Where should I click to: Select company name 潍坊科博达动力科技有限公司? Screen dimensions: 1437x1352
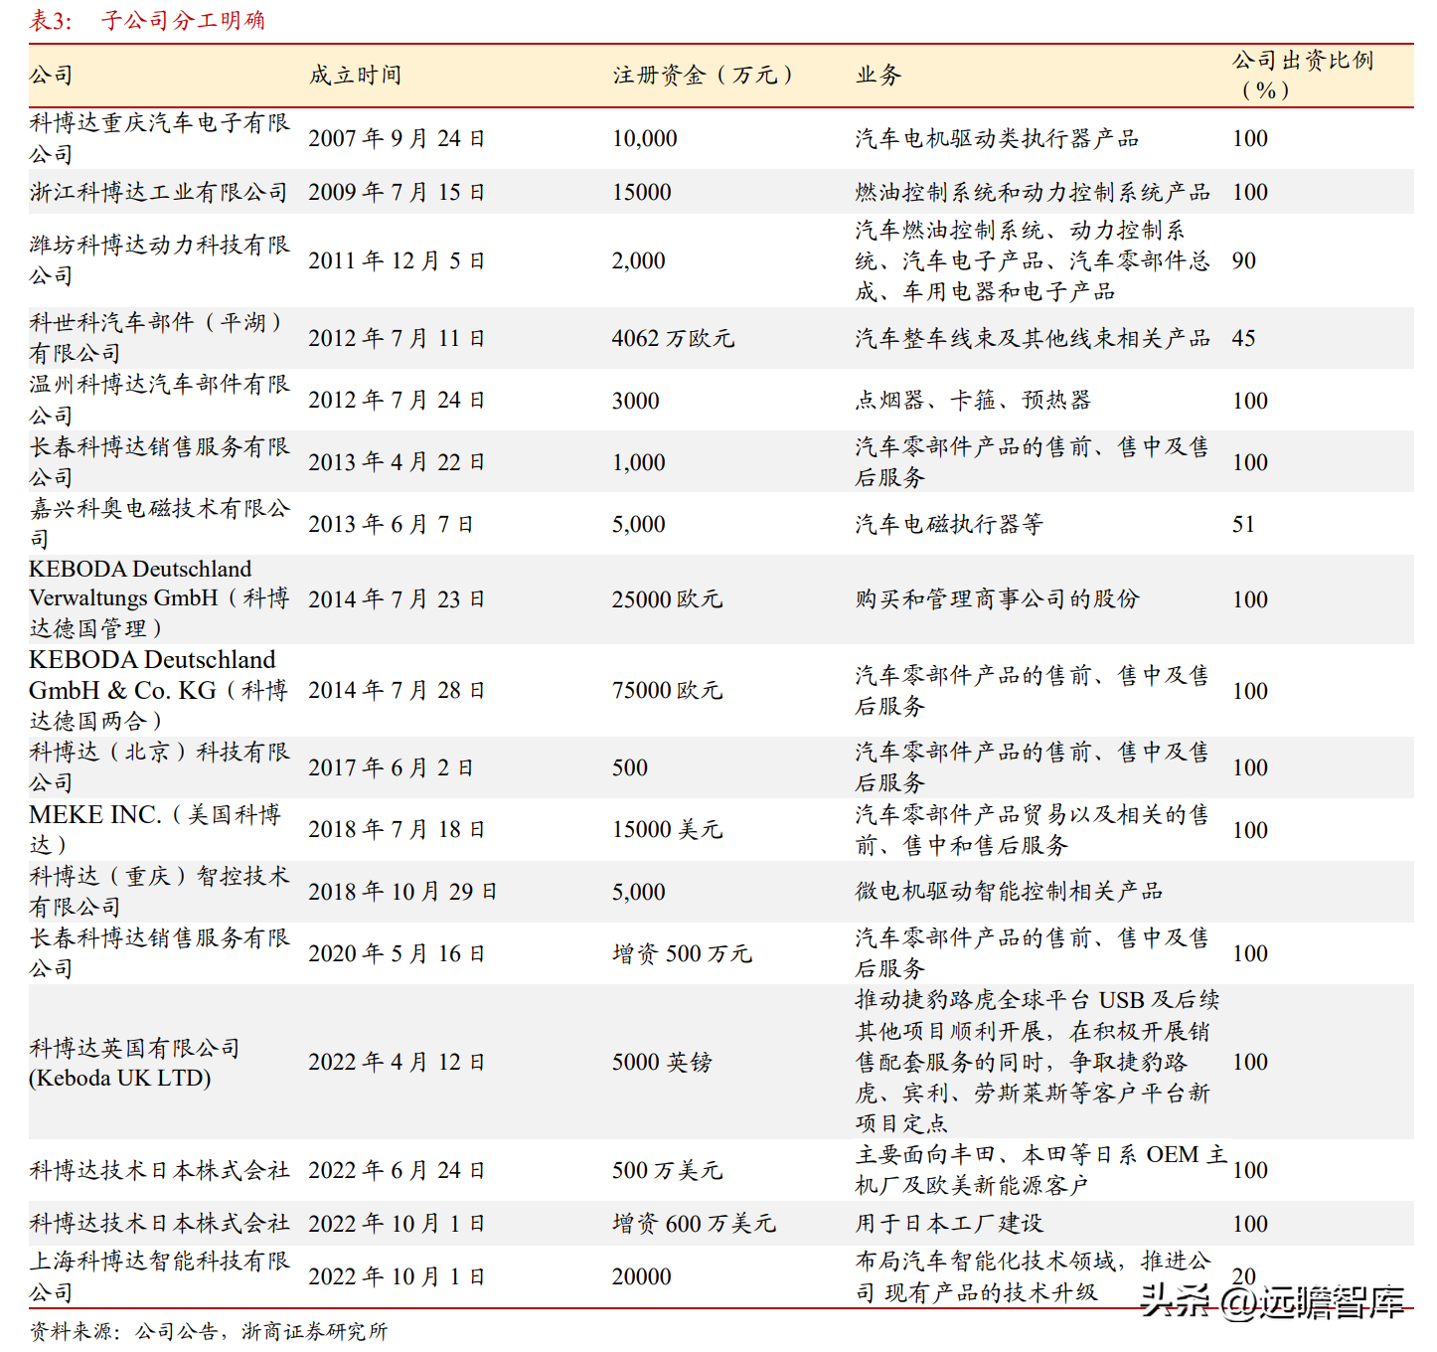(159, 260)
